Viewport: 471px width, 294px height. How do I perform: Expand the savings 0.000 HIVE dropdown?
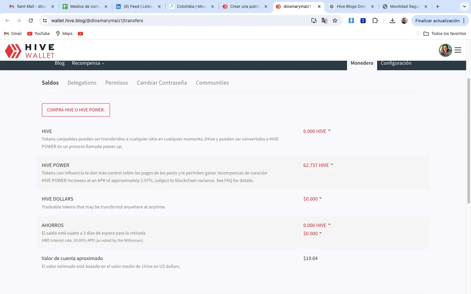[317, 225]
